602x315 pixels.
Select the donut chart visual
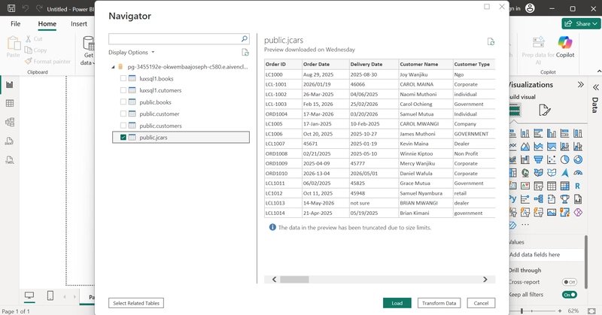[578, 159]
